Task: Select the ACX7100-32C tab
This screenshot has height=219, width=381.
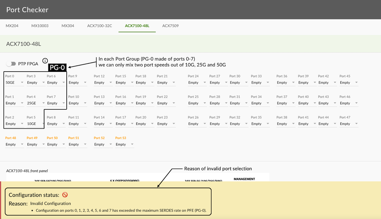Action: (100, 26)
